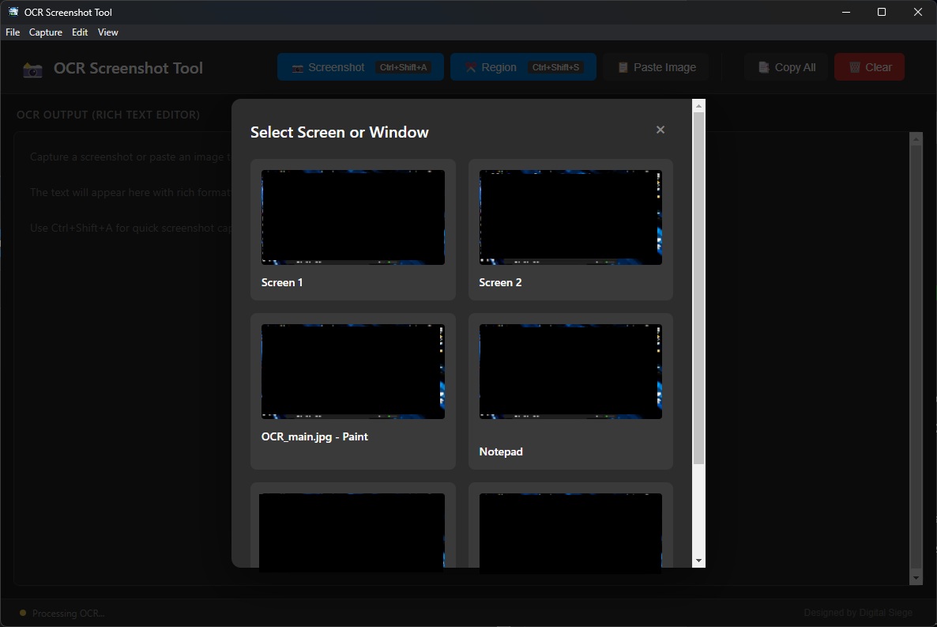Select the Screen 1 thumbnail
The width and height of the screenshot is (937, 627).
pyautogui.click(x=352, y=217)
